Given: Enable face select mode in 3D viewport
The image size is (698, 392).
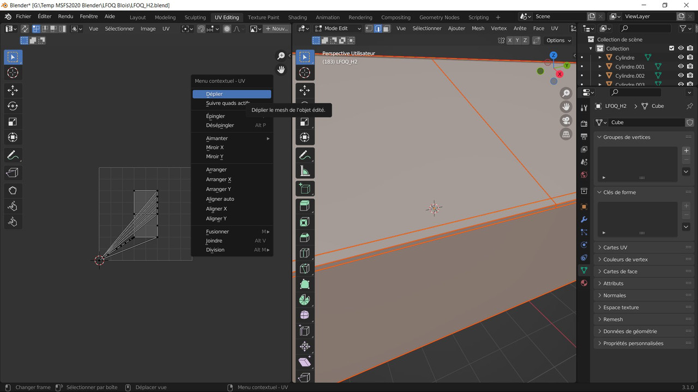Looking at the screenshot, I should pos(386,28).
